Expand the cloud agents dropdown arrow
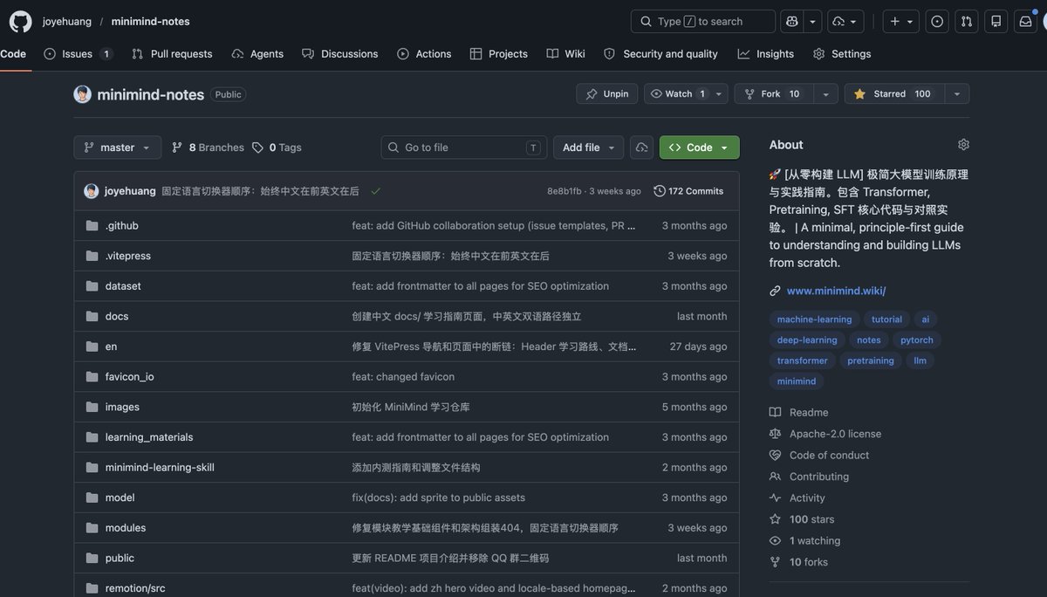This screenshot has height=597, width=1047. 853,21
